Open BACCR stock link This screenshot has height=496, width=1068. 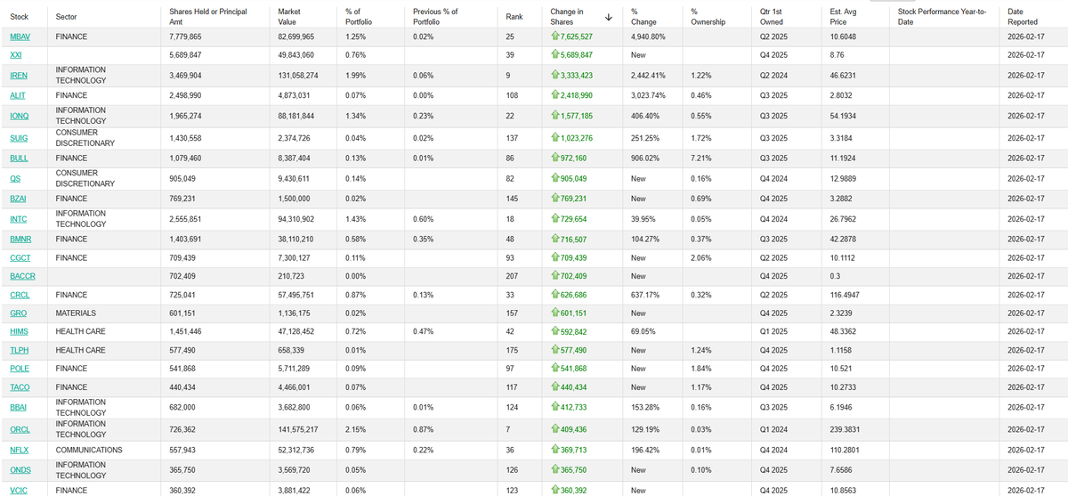pyautogui.click(x=22, y=276)
